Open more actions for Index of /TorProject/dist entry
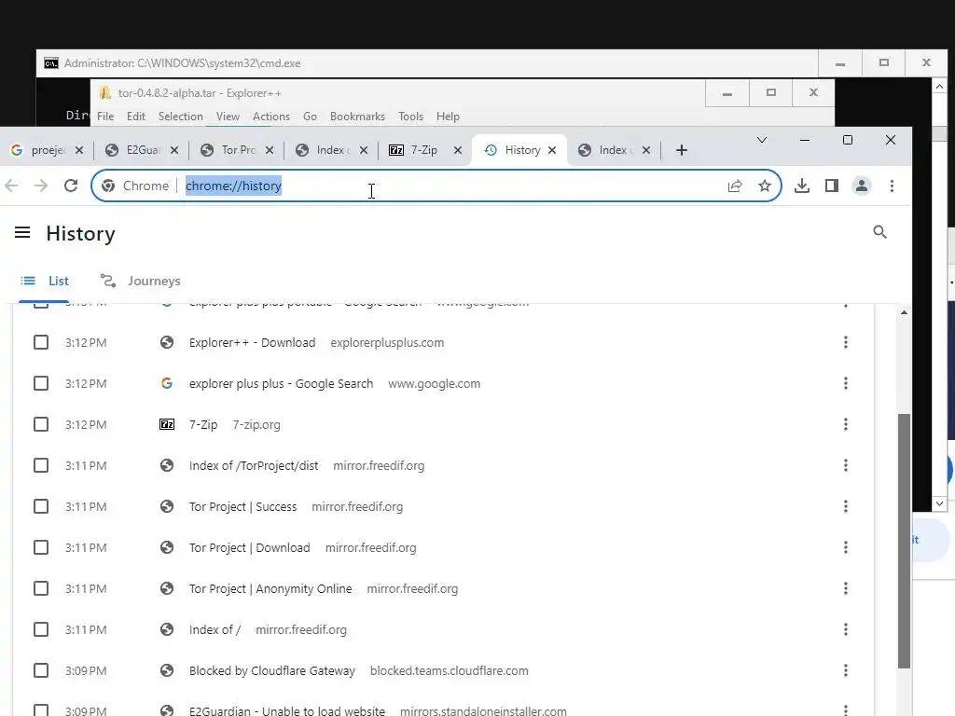Screen dimensions: 955x716 (x=845, y=465)
